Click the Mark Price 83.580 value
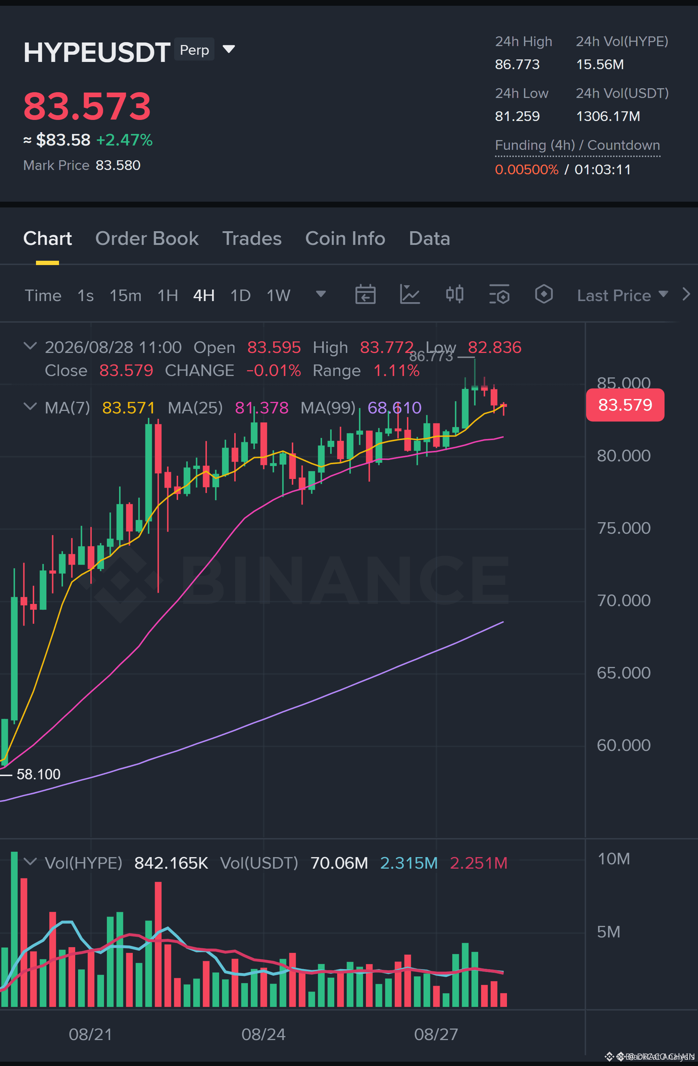 click(118, 165)
